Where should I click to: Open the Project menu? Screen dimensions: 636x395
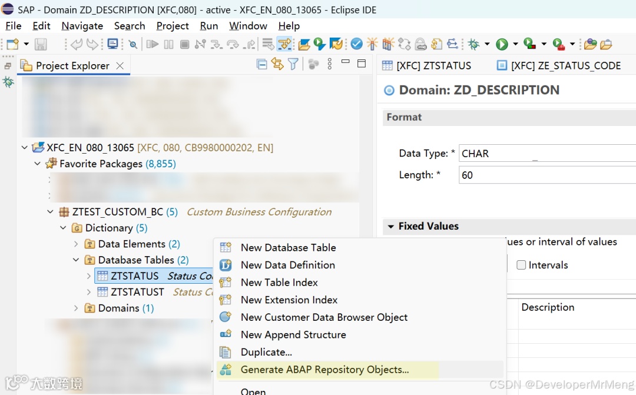tap(173, 26)
